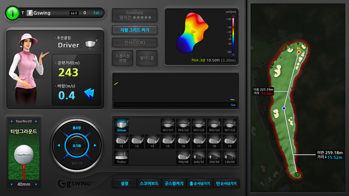Next ball type arrow beside TourProV3

click(x=36, y=121)
